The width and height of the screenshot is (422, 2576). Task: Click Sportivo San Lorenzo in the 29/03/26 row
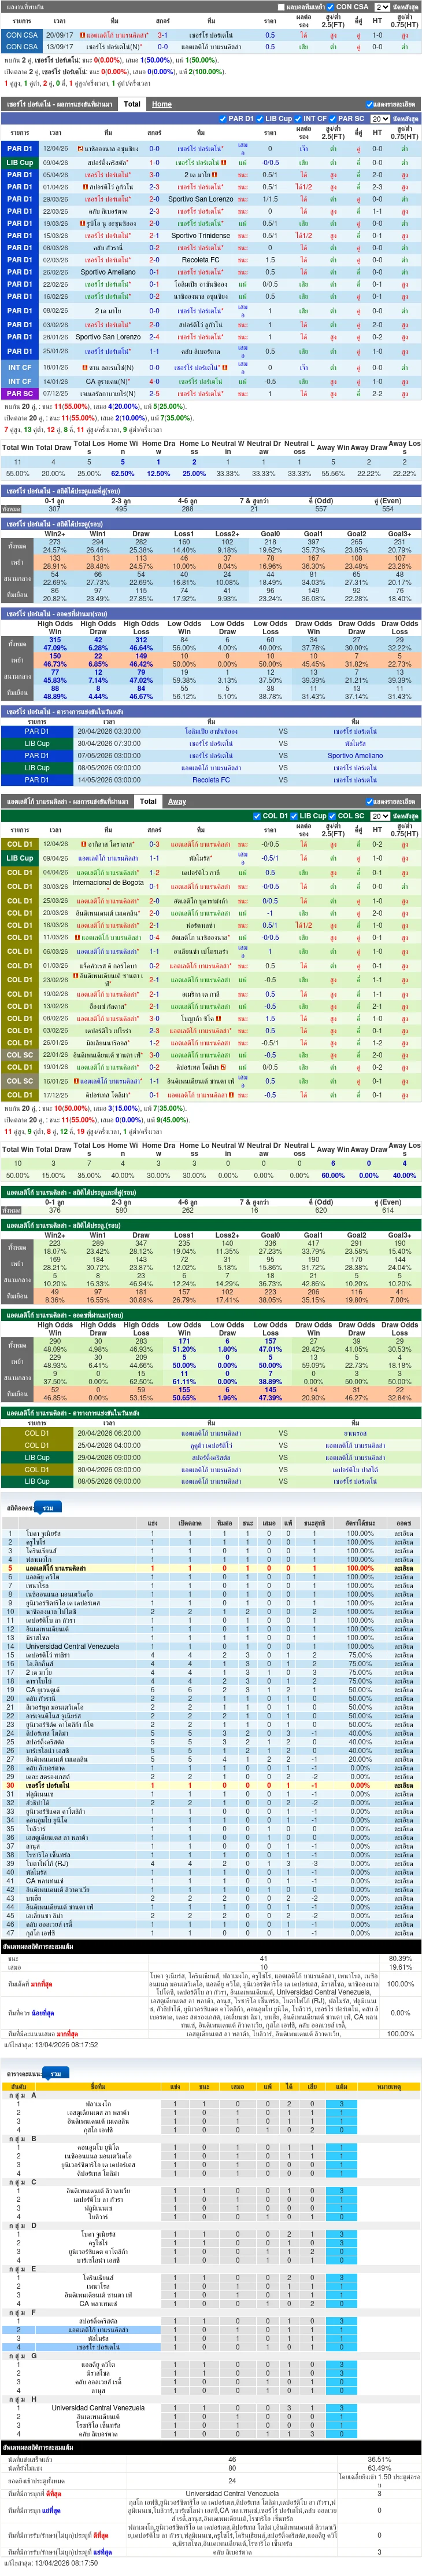[201, 199]
